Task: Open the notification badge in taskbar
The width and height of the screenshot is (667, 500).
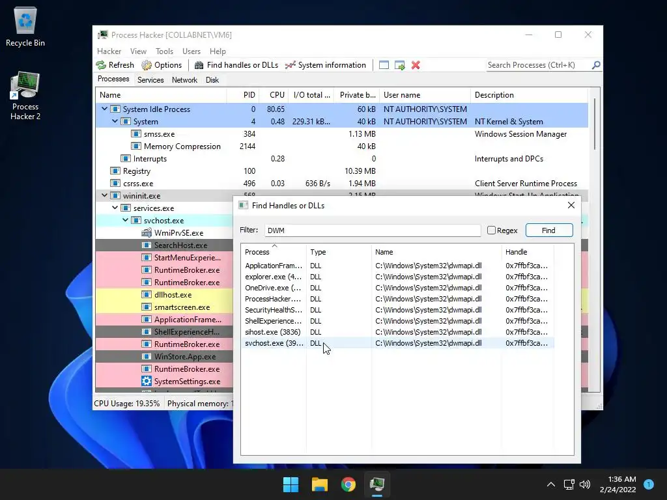Action: (x=648, y=484)
